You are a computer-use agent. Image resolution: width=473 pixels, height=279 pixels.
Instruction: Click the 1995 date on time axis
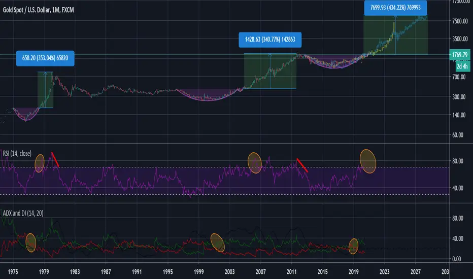click(x=167, y=272)
